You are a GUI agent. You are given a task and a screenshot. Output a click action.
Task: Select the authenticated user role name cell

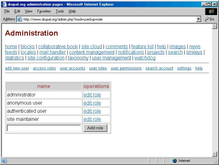pos(44,111)
